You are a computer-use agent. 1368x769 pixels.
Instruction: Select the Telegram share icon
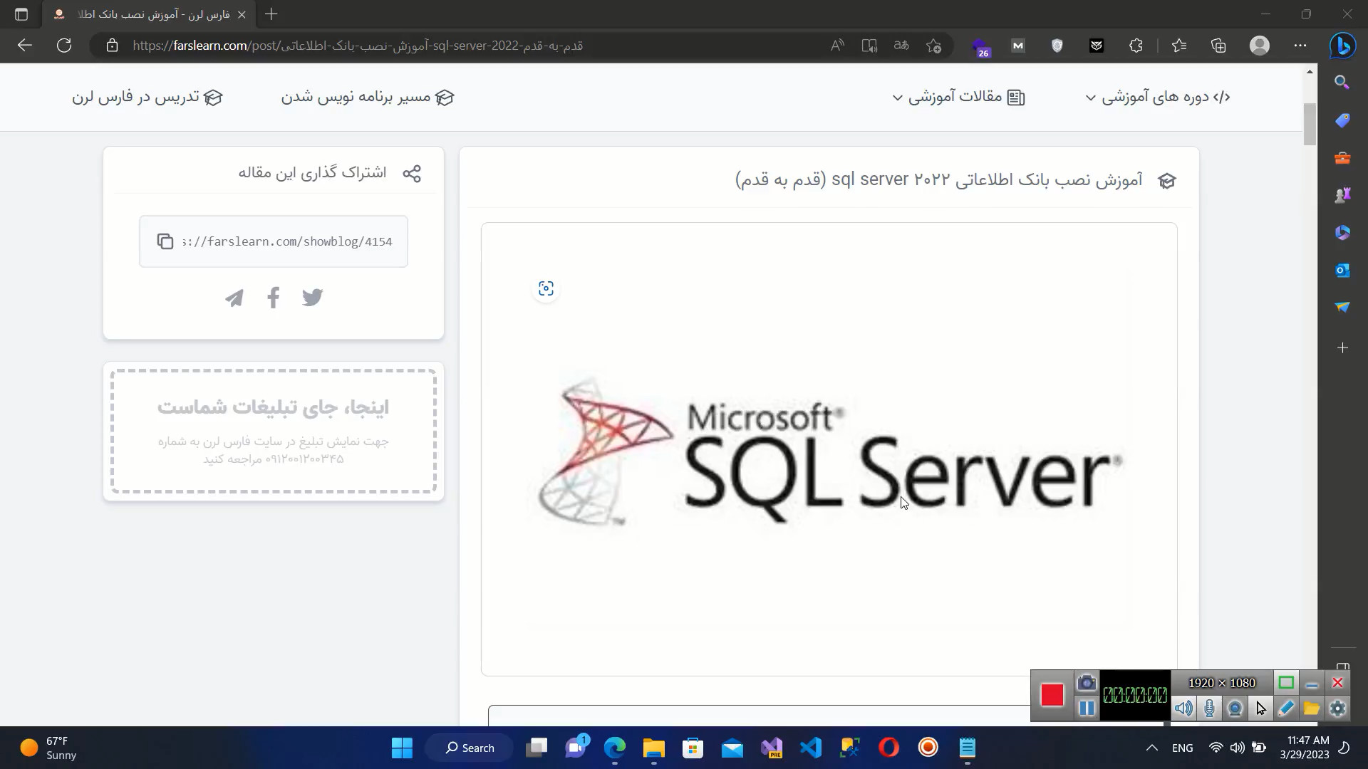pyautogui.click(x=234, y=298)
